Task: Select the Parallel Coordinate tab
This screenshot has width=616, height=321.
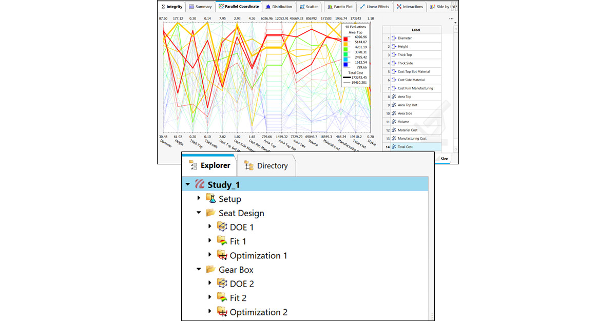Action: pos(239,7)
